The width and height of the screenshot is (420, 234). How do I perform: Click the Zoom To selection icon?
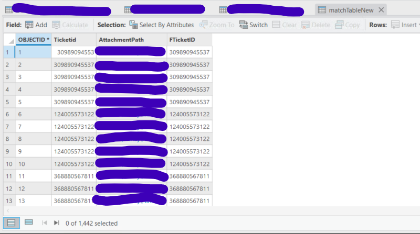[x=203, y=25]
